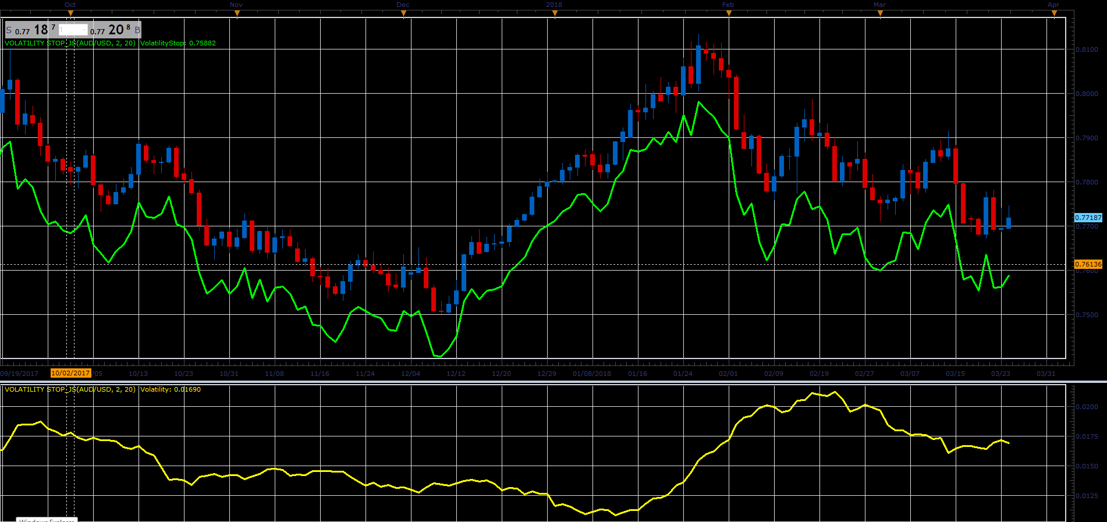Click the 0.7900 price axis label

[x=1087, y=138]
